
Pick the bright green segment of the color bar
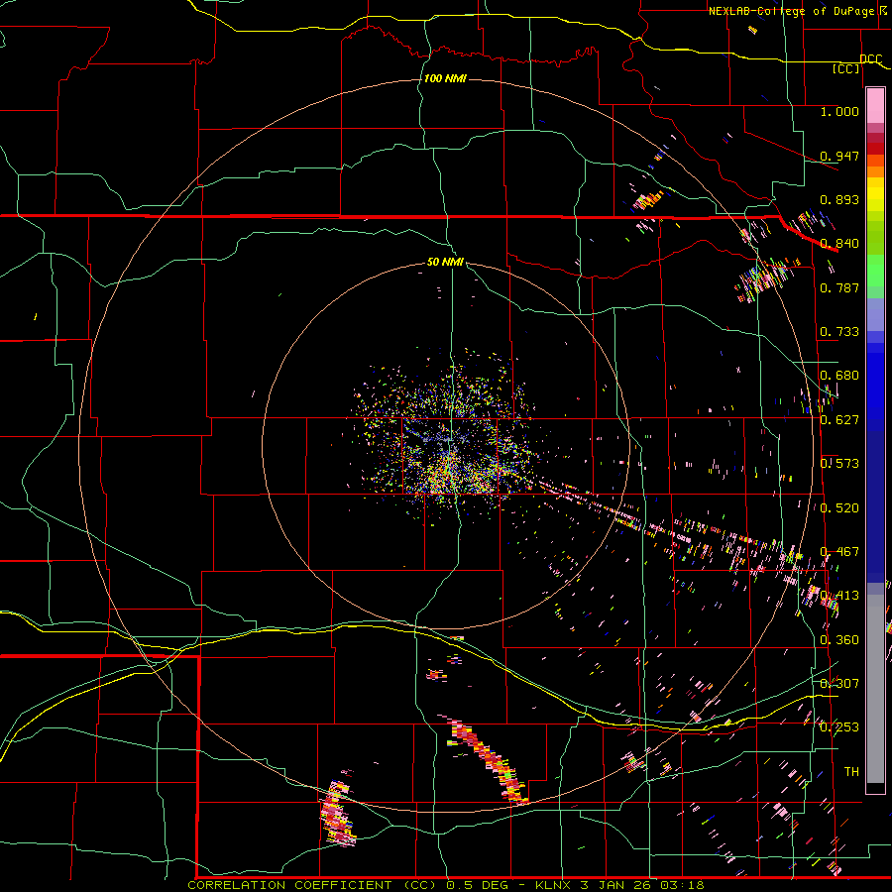875,271
